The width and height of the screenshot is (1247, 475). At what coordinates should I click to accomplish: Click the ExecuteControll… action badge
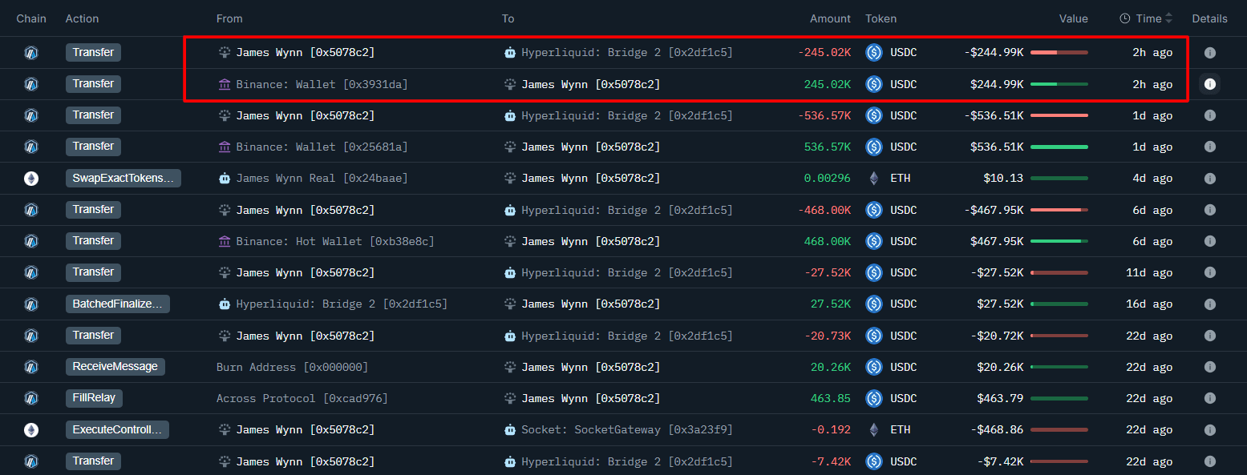(117, 430)
